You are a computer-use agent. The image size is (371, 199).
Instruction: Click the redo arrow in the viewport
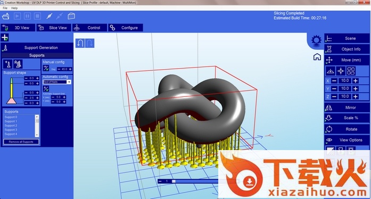[x=89, y=43]
